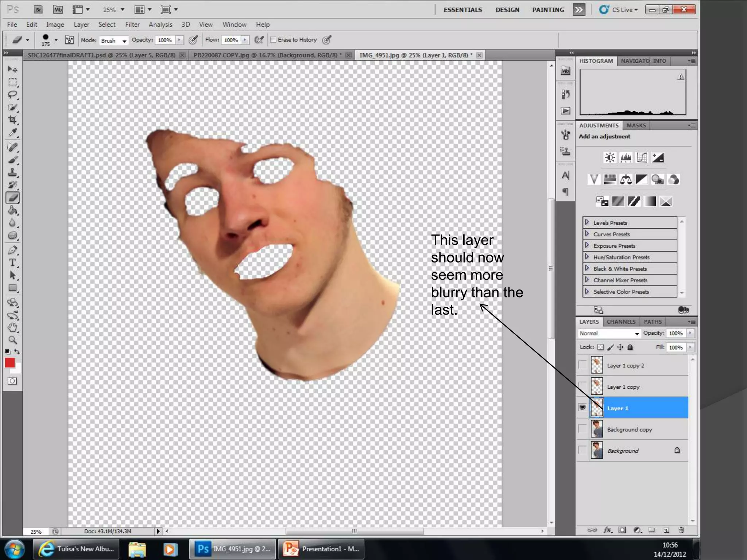Select the Zoom tool
The image size is (747, 560).
coord(12,340)
